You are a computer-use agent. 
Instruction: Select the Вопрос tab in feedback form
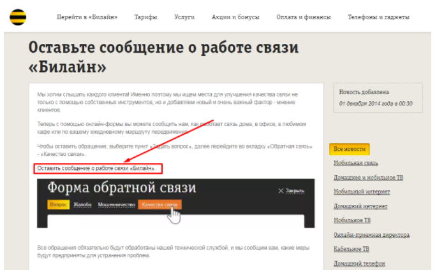point(59,204)
